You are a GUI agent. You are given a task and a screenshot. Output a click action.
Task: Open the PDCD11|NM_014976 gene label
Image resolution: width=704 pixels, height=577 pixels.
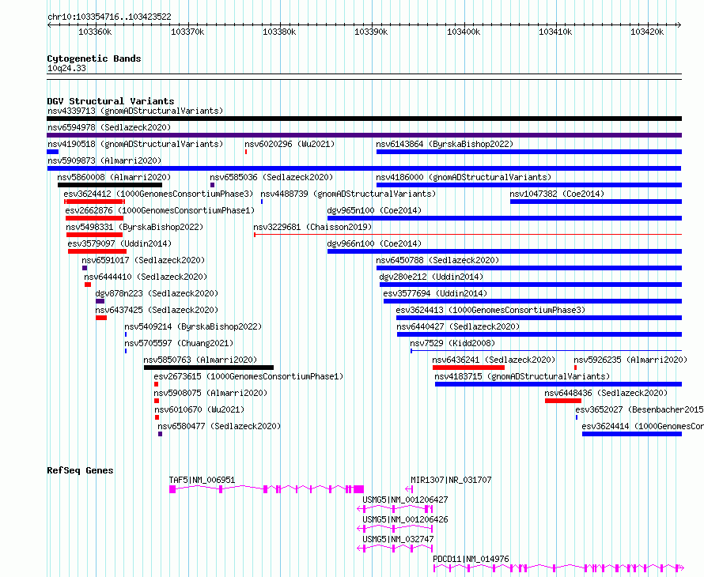tap(471, 559)
